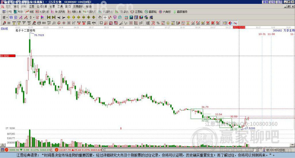This screenshot has width=295, height=158.
Task: Click the grid table icon before yin-yang
Action: point(225,23)
